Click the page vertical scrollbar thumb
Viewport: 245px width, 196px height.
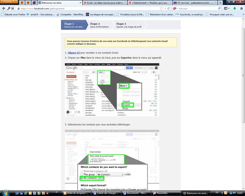[x=243, y=75]
